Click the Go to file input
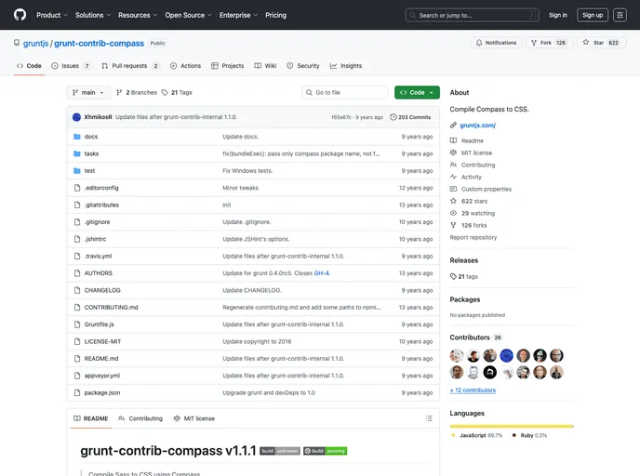Viewport: 640px width, 476px height. 345,93
